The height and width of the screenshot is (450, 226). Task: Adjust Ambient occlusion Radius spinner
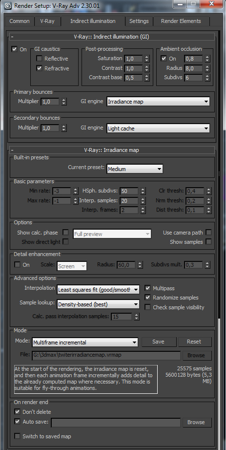click(x=207, y=68)
